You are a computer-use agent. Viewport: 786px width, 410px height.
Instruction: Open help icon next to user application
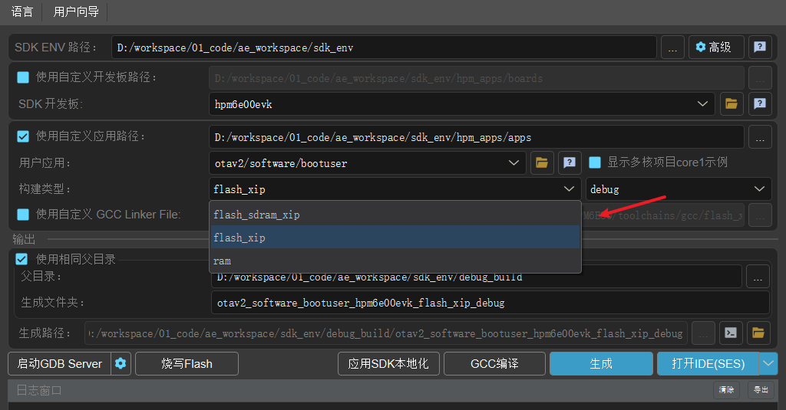click(570, 163)
